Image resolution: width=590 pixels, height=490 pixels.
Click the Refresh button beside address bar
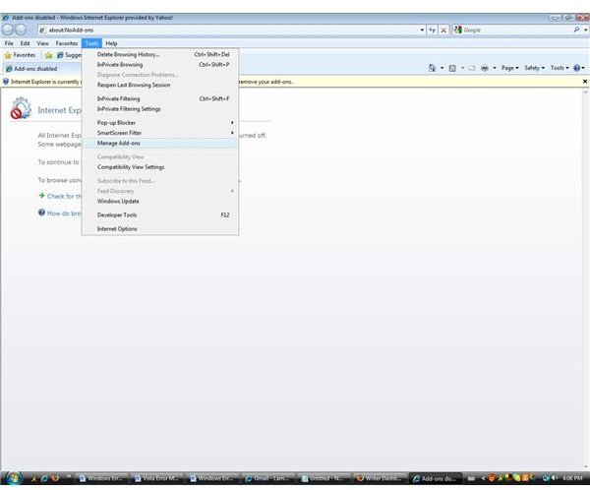[x=432, y=31]
